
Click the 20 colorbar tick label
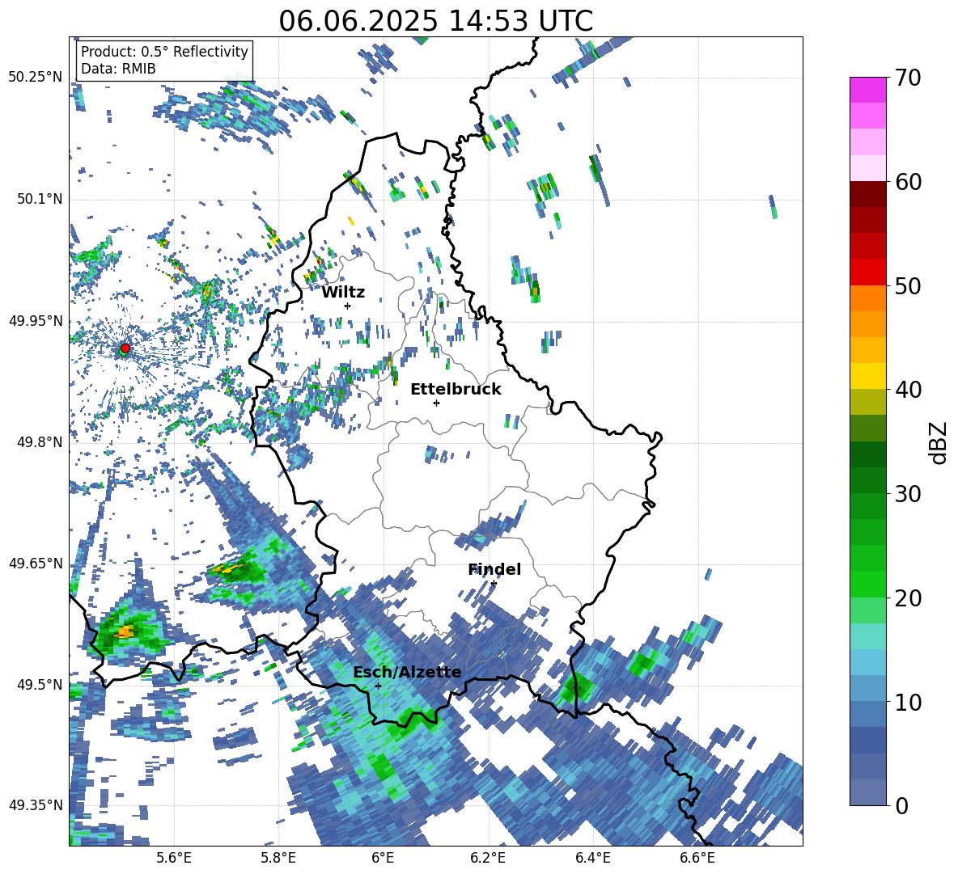(x=908, y=598)
